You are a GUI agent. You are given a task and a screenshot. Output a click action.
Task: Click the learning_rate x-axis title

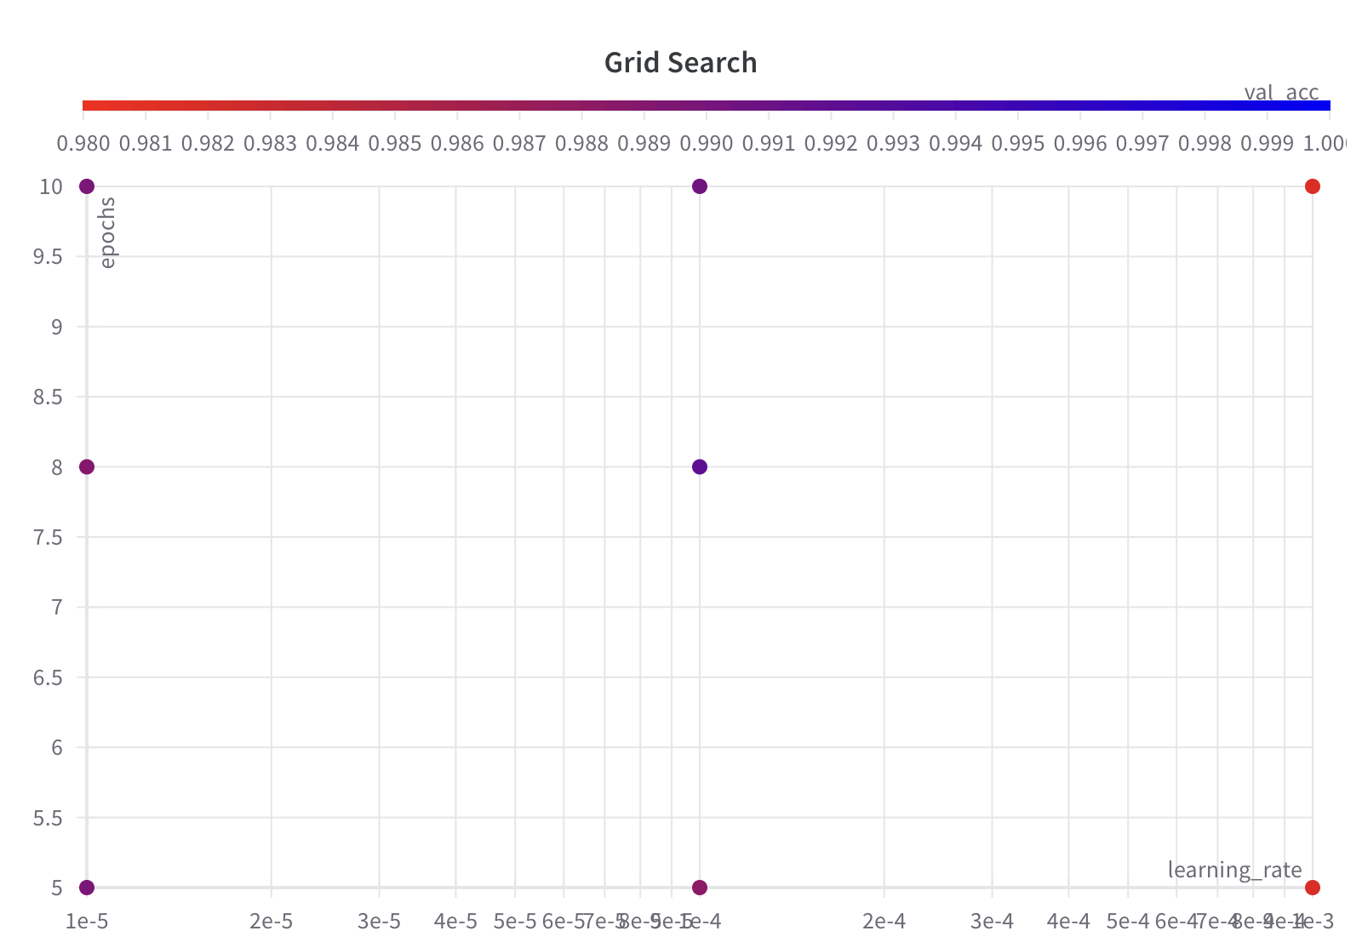click(1234, 871)
